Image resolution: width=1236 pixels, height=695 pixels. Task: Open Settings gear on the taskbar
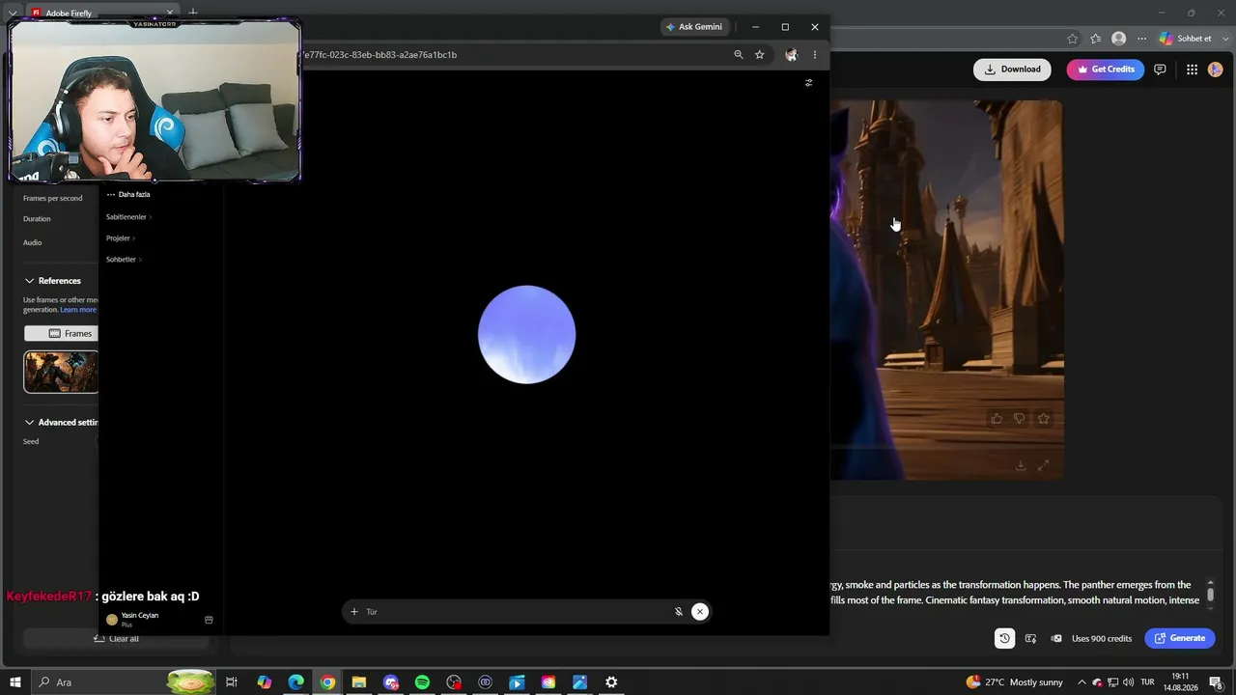coord(611,682)
